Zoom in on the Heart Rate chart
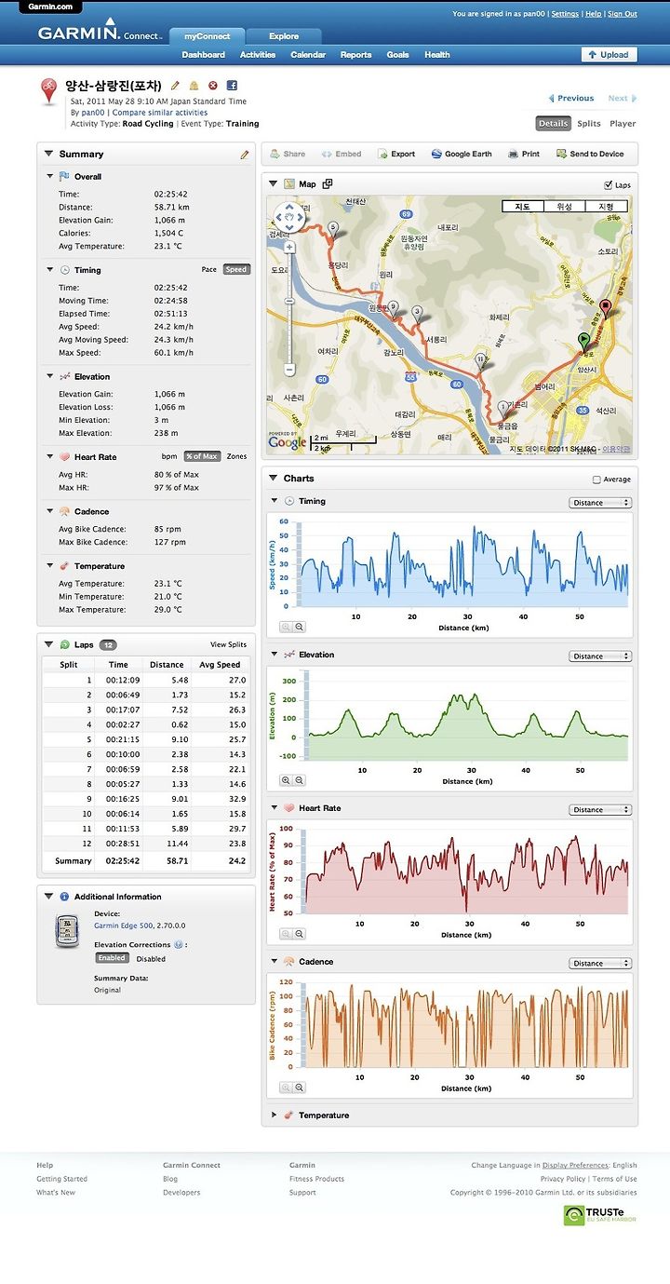670x1284 pixels. coord(286,934)
